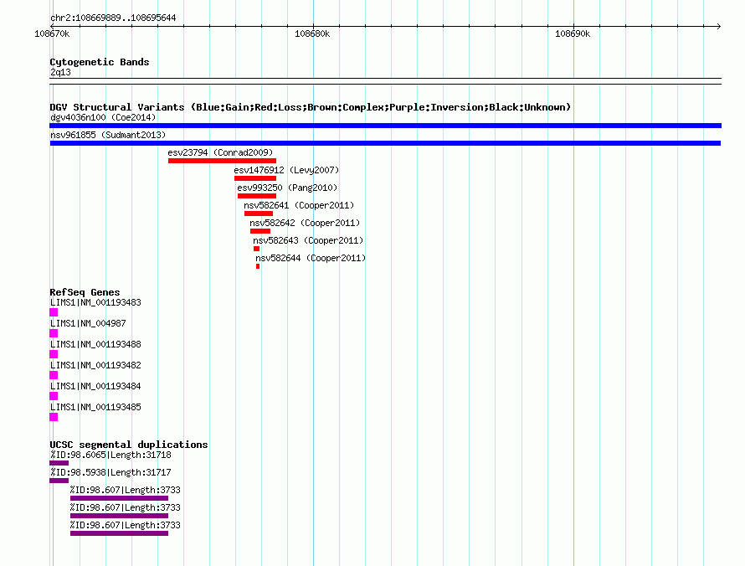This screenshot has height=566, width=745.
Task: Click the esv993250 (Pang2010) red bar
Action: [257, 196]
